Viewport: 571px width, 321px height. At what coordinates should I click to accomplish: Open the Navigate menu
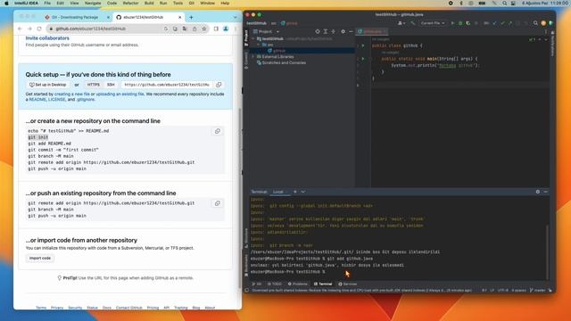point(93,3)
